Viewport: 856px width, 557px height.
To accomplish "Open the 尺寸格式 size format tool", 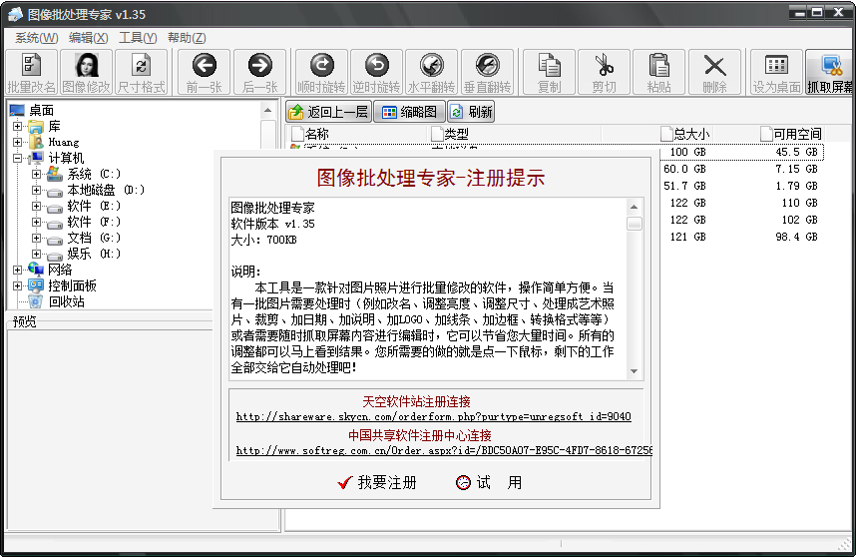I will pyautogui.click(x=142, y=72).
